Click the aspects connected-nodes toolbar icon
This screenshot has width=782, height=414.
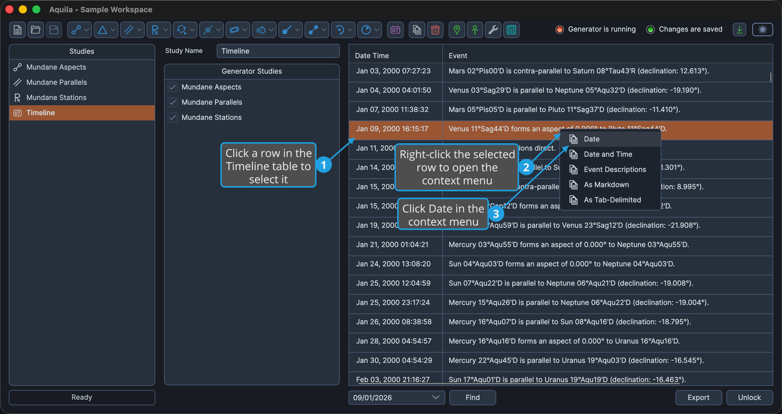[76, 30]
